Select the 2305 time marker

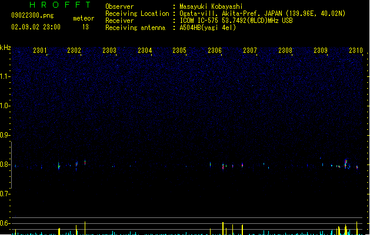click(x=179, y=51)
